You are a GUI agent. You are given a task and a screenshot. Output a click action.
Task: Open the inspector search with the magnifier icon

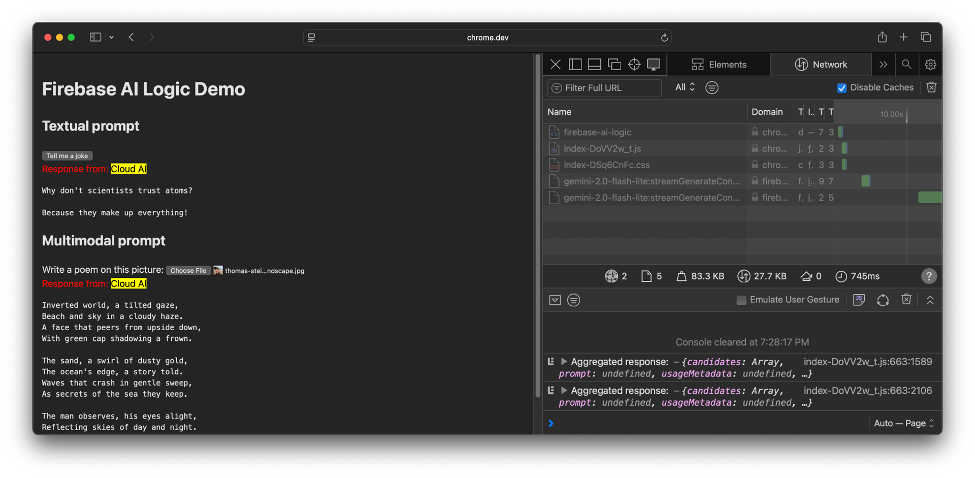pos(906,65)
